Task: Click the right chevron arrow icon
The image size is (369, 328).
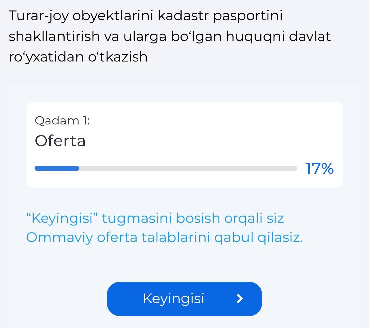Action: click(x=240, y=299)
